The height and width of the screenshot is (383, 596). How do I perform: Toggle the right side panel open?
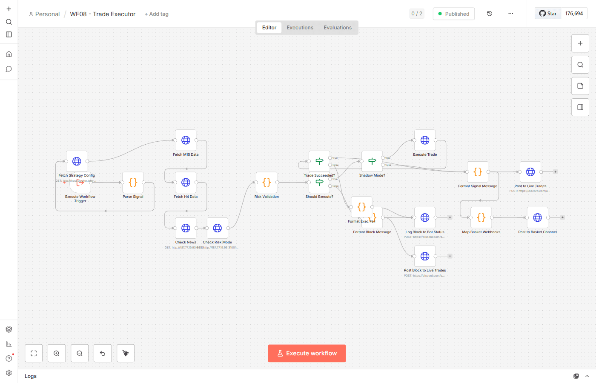click(x=580, y=107)
